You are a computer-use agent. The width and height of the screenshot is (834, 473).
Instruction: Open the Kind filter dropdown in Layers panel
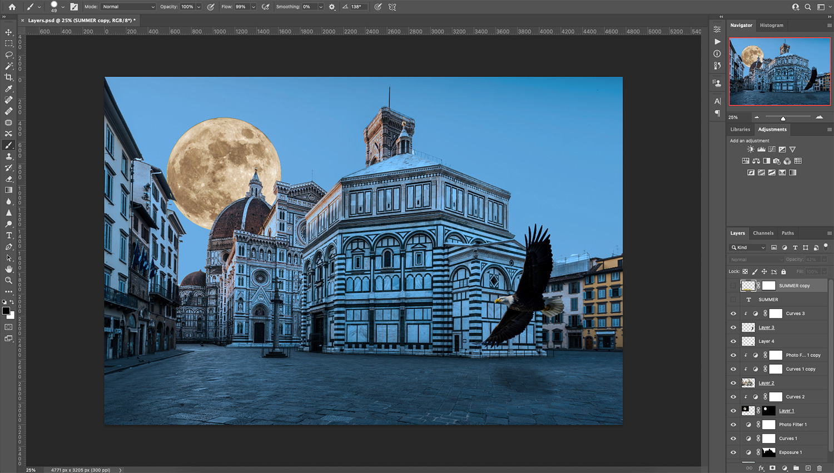click(x=747, y=247)
